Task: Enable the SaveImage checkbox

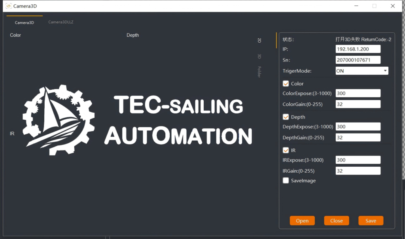Action: coord(286,181)
